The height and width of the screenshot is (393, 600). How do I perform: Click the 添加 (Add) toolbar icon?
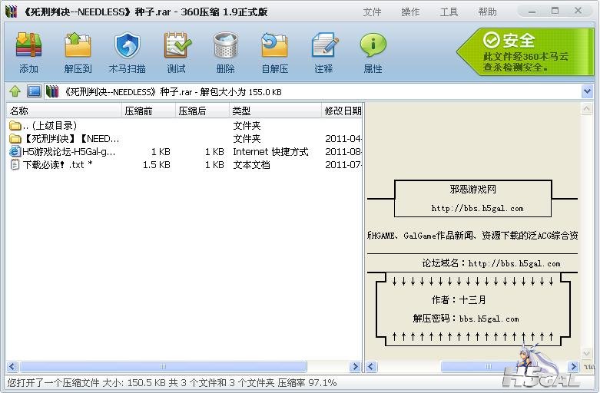pos(28,51)
